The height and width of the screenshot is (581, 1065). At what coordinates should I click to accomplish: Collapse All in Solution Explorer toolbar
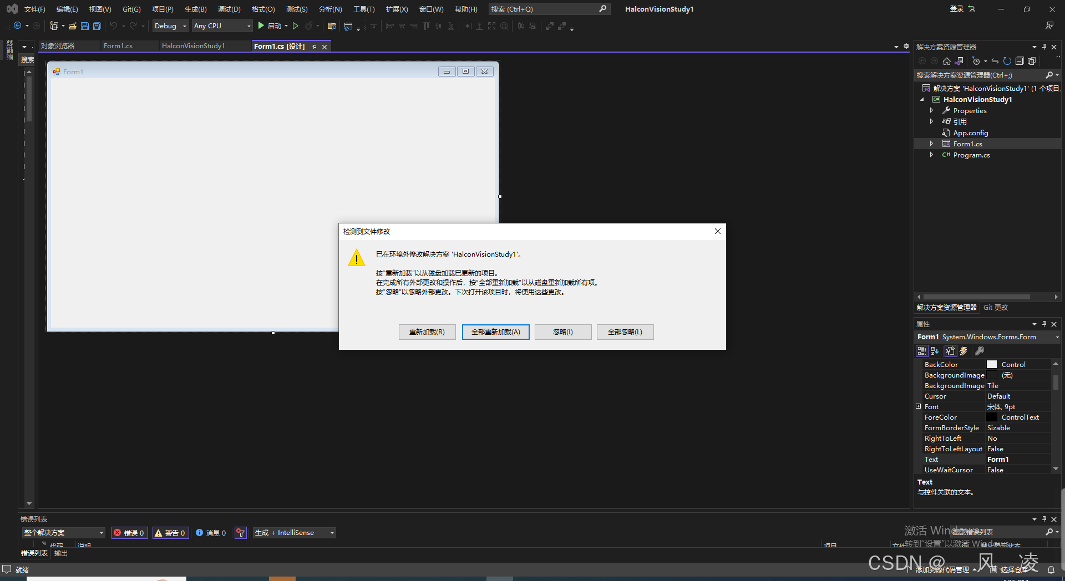[x=1020, y=61]
